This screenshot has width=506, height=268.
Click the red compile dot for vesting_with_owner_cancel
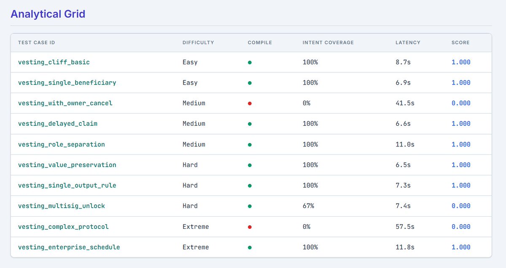(x=250, y=103)
